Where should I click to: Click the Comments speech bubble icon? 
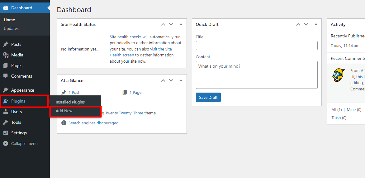point(6,76)
